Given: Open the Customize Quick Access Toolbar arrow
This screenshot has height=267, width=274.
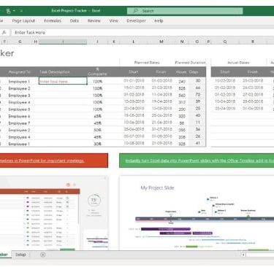Looking at the screenshot, I should coord(21,11).
